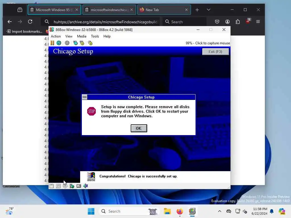Screen dimensions: 291x218
Task: Click the first floppy drive status icon
Action: (51, 186)
